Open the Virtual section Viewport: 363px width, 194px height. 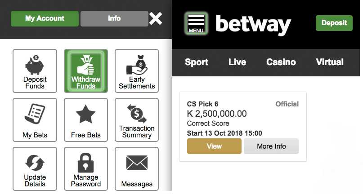330,62
